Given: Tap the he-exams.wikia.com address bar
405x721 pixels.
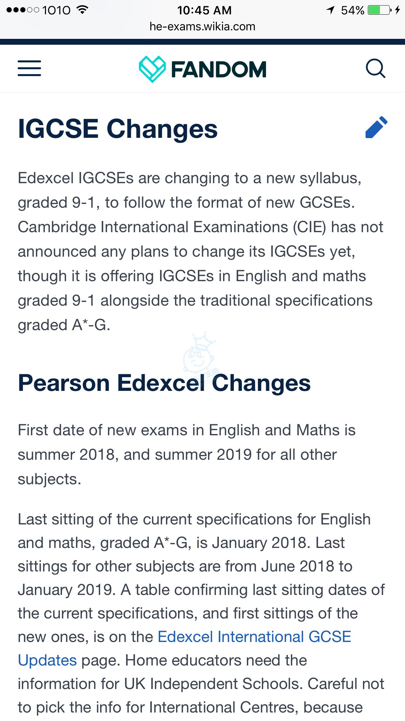Looking at the screenshot, I should (202, 26).
